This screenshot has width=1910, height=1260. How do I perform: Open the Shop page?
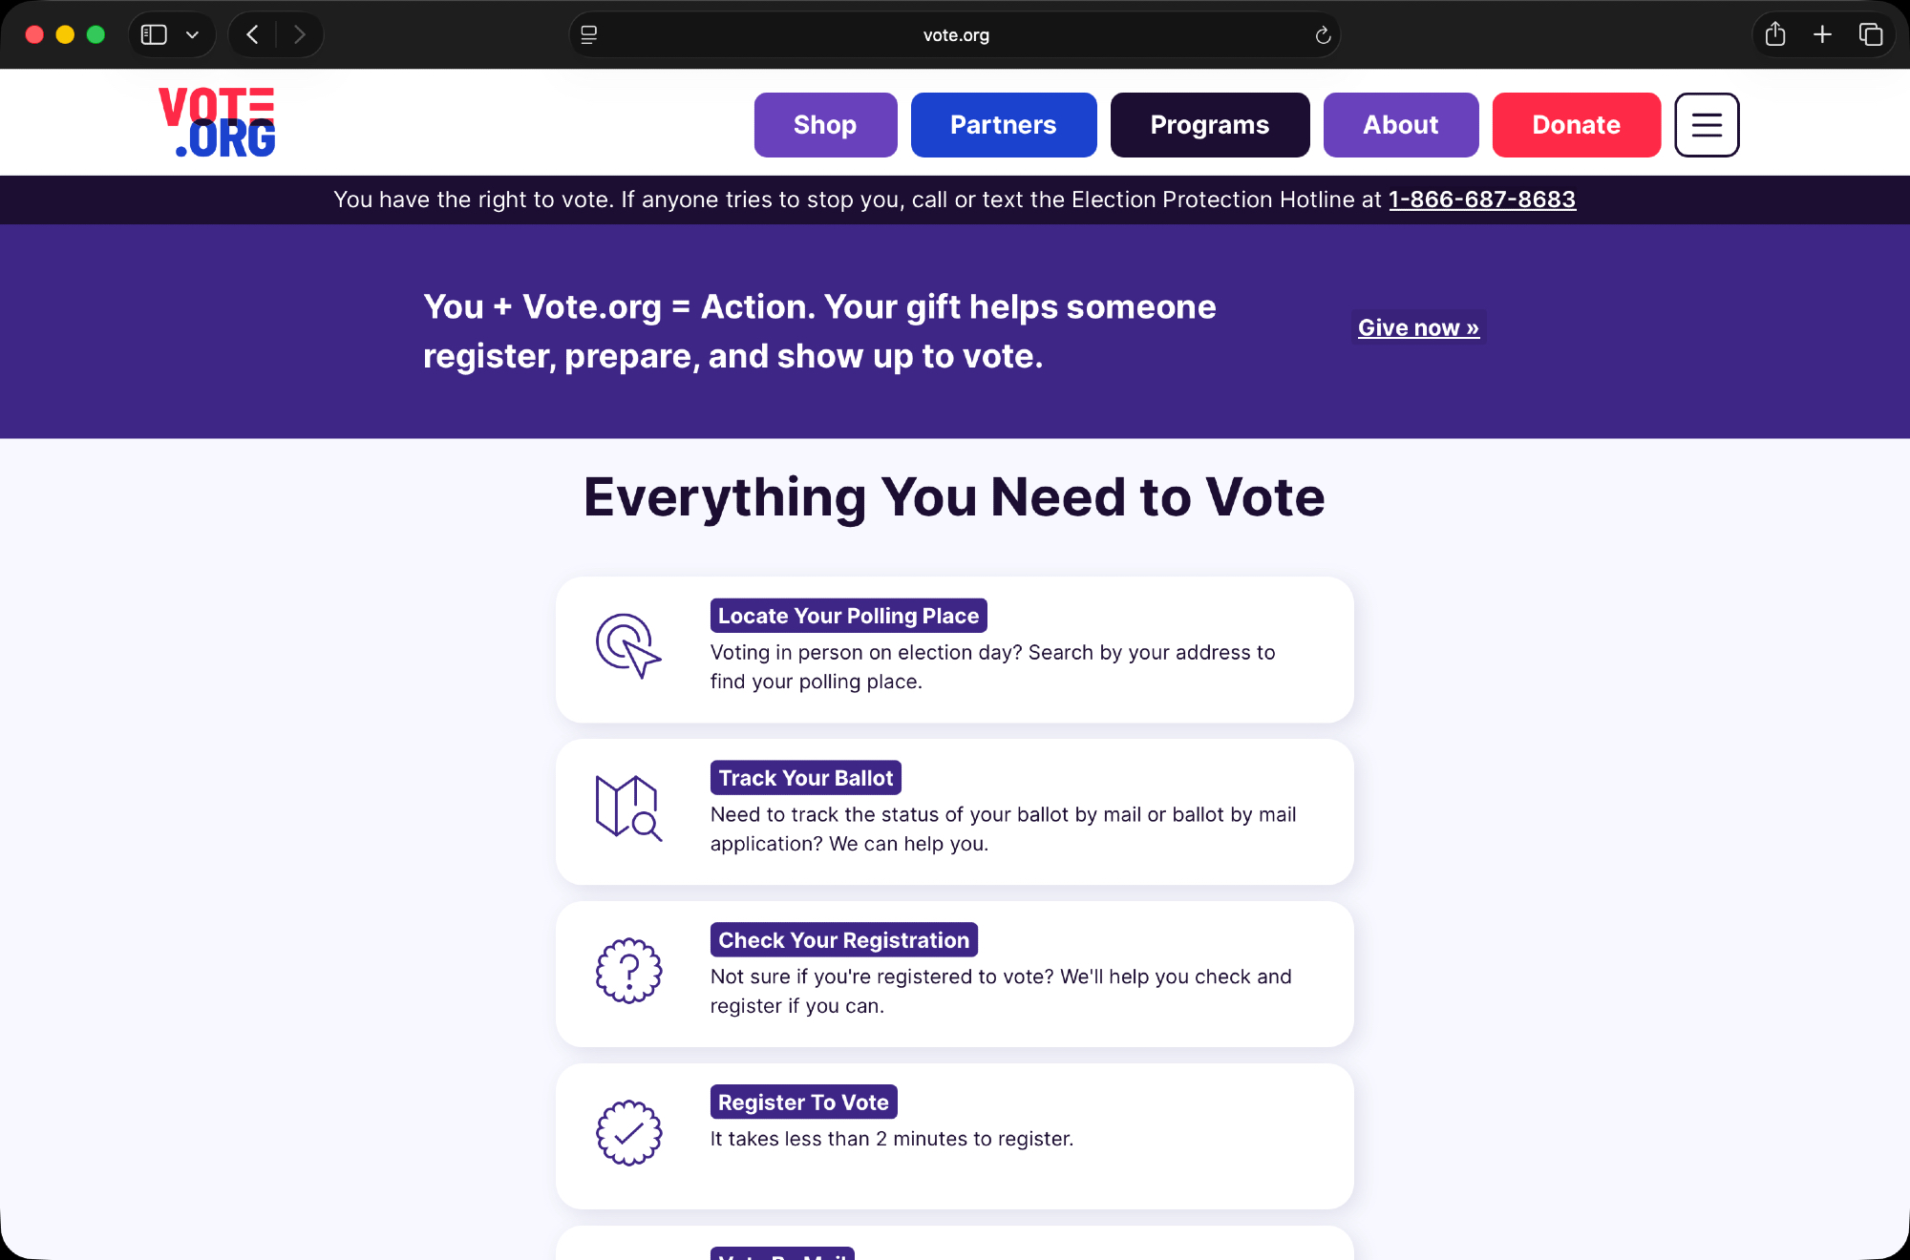pyautogui.click(x=825, y=125)
